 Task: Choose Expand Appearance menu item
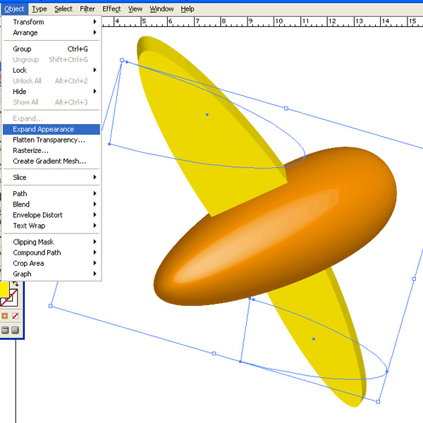point(51,129)
